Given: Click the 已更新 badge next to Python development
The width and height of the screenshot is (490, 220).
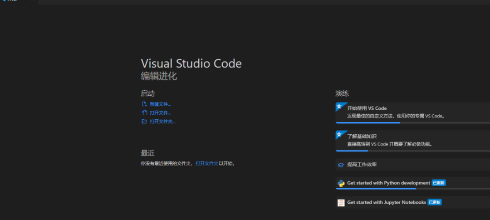Looking at the screenshot, I should click(439, 183).
